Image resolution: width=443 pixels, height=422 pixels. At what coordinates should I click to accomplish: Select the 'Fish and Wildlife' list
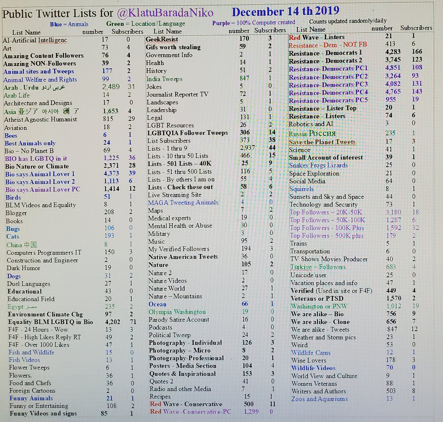pos(31,353)
